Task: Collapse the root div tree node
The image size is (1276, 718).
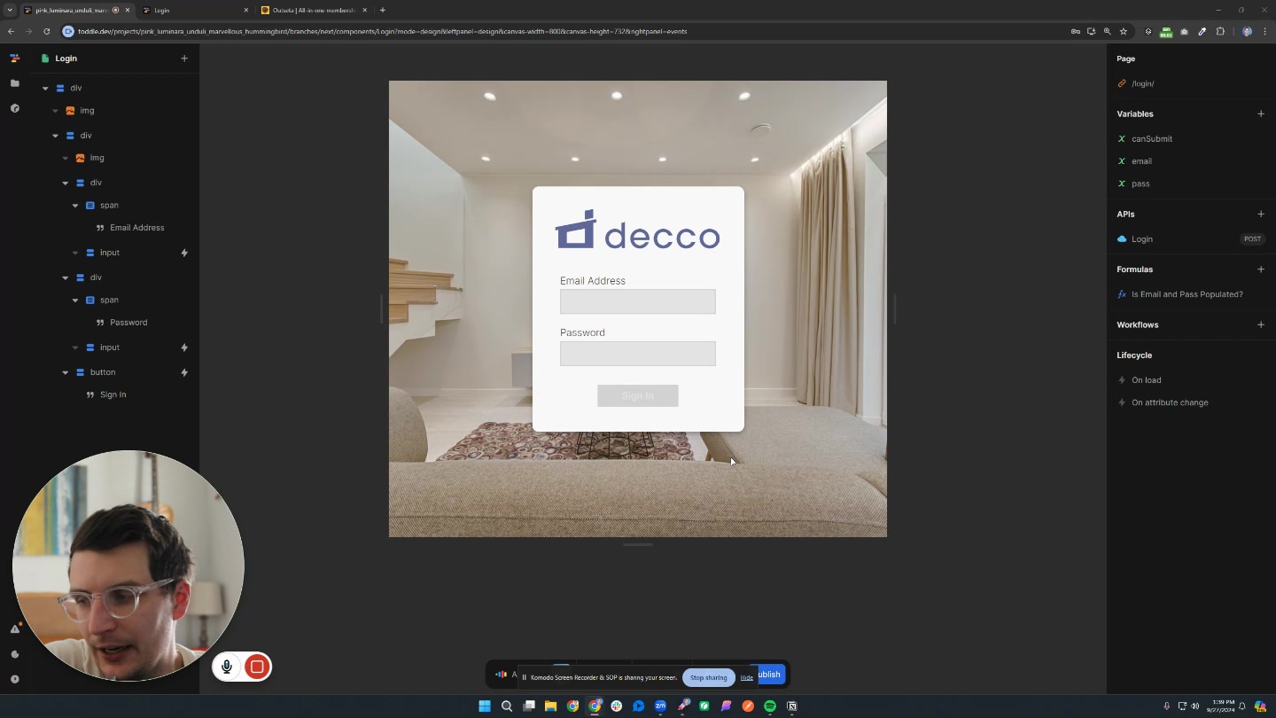Action: (x=45, y=89)
